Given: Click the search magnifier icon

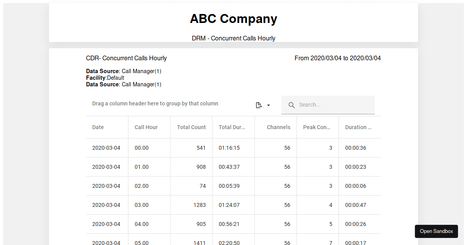Looking at the screenshot, I should (x=291, y=105).
